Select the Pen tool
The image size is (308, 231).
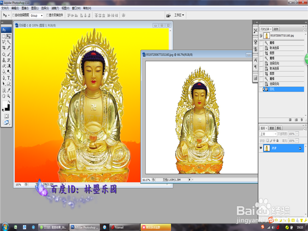coord(4,78)
